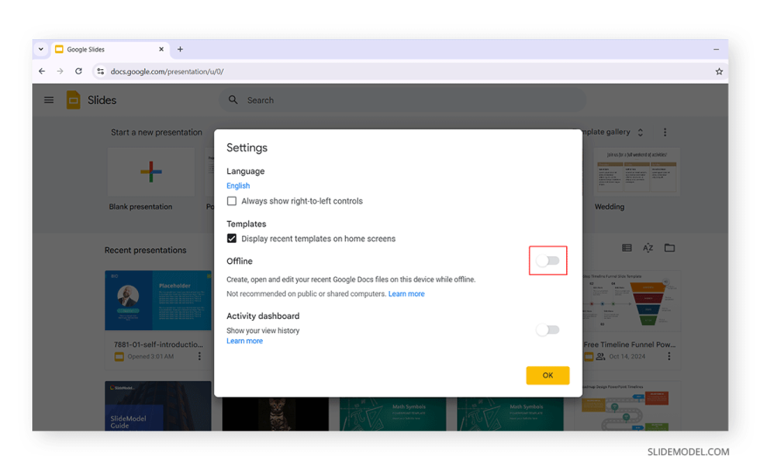Open Learn more link under Activity dashboard
Image resolution: width=760 pixels, height=471 pixels.
245,341
